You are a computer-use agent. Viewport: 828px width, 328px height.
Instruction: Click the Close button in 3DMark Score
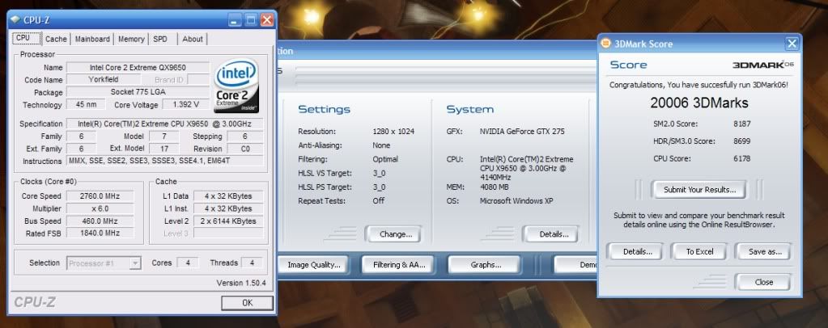[x=763, y=282]
